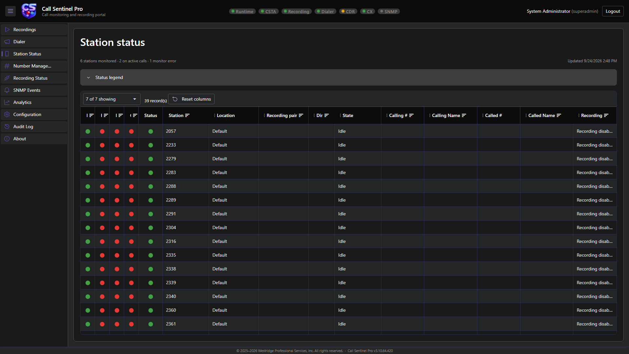Select station 2288 cell
629x354 pixels.
pos(186,186)
